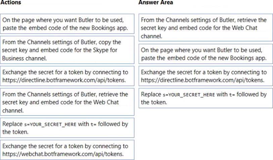Image resolution: width=273 pixels, height=160 pixels.
Task: Pick the directline token exchange step in Actions
Action: (x=67, y=76)
